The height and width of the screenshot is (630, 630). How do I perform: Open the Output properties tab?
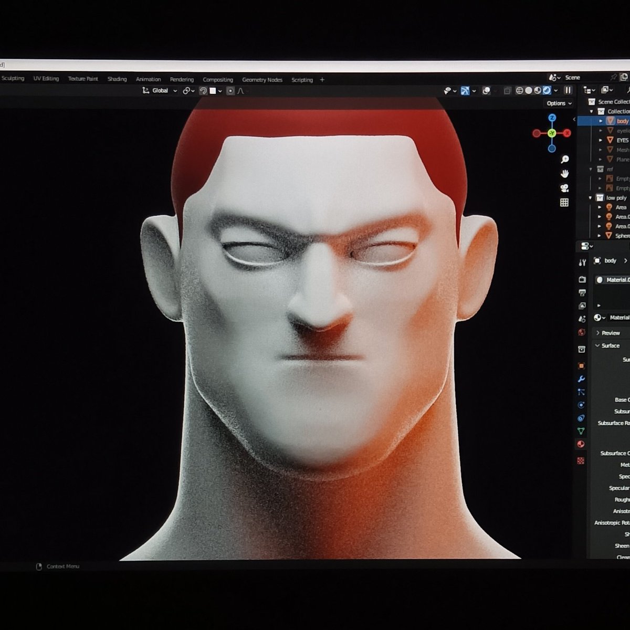[582, 293]
